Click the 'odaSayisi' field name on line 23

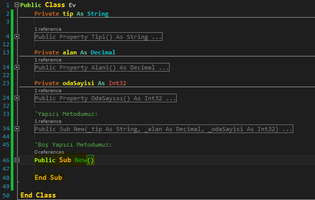point(78,83)
